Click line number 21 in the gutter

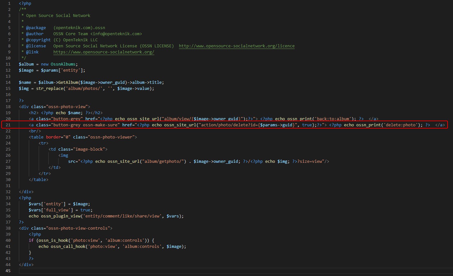pos(8,125)
